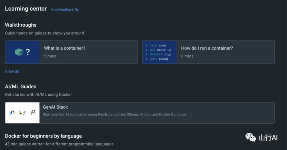Click the AI/ML Guides section heading
The height and width of the screenshot is (150, 287).
(20, 86)
